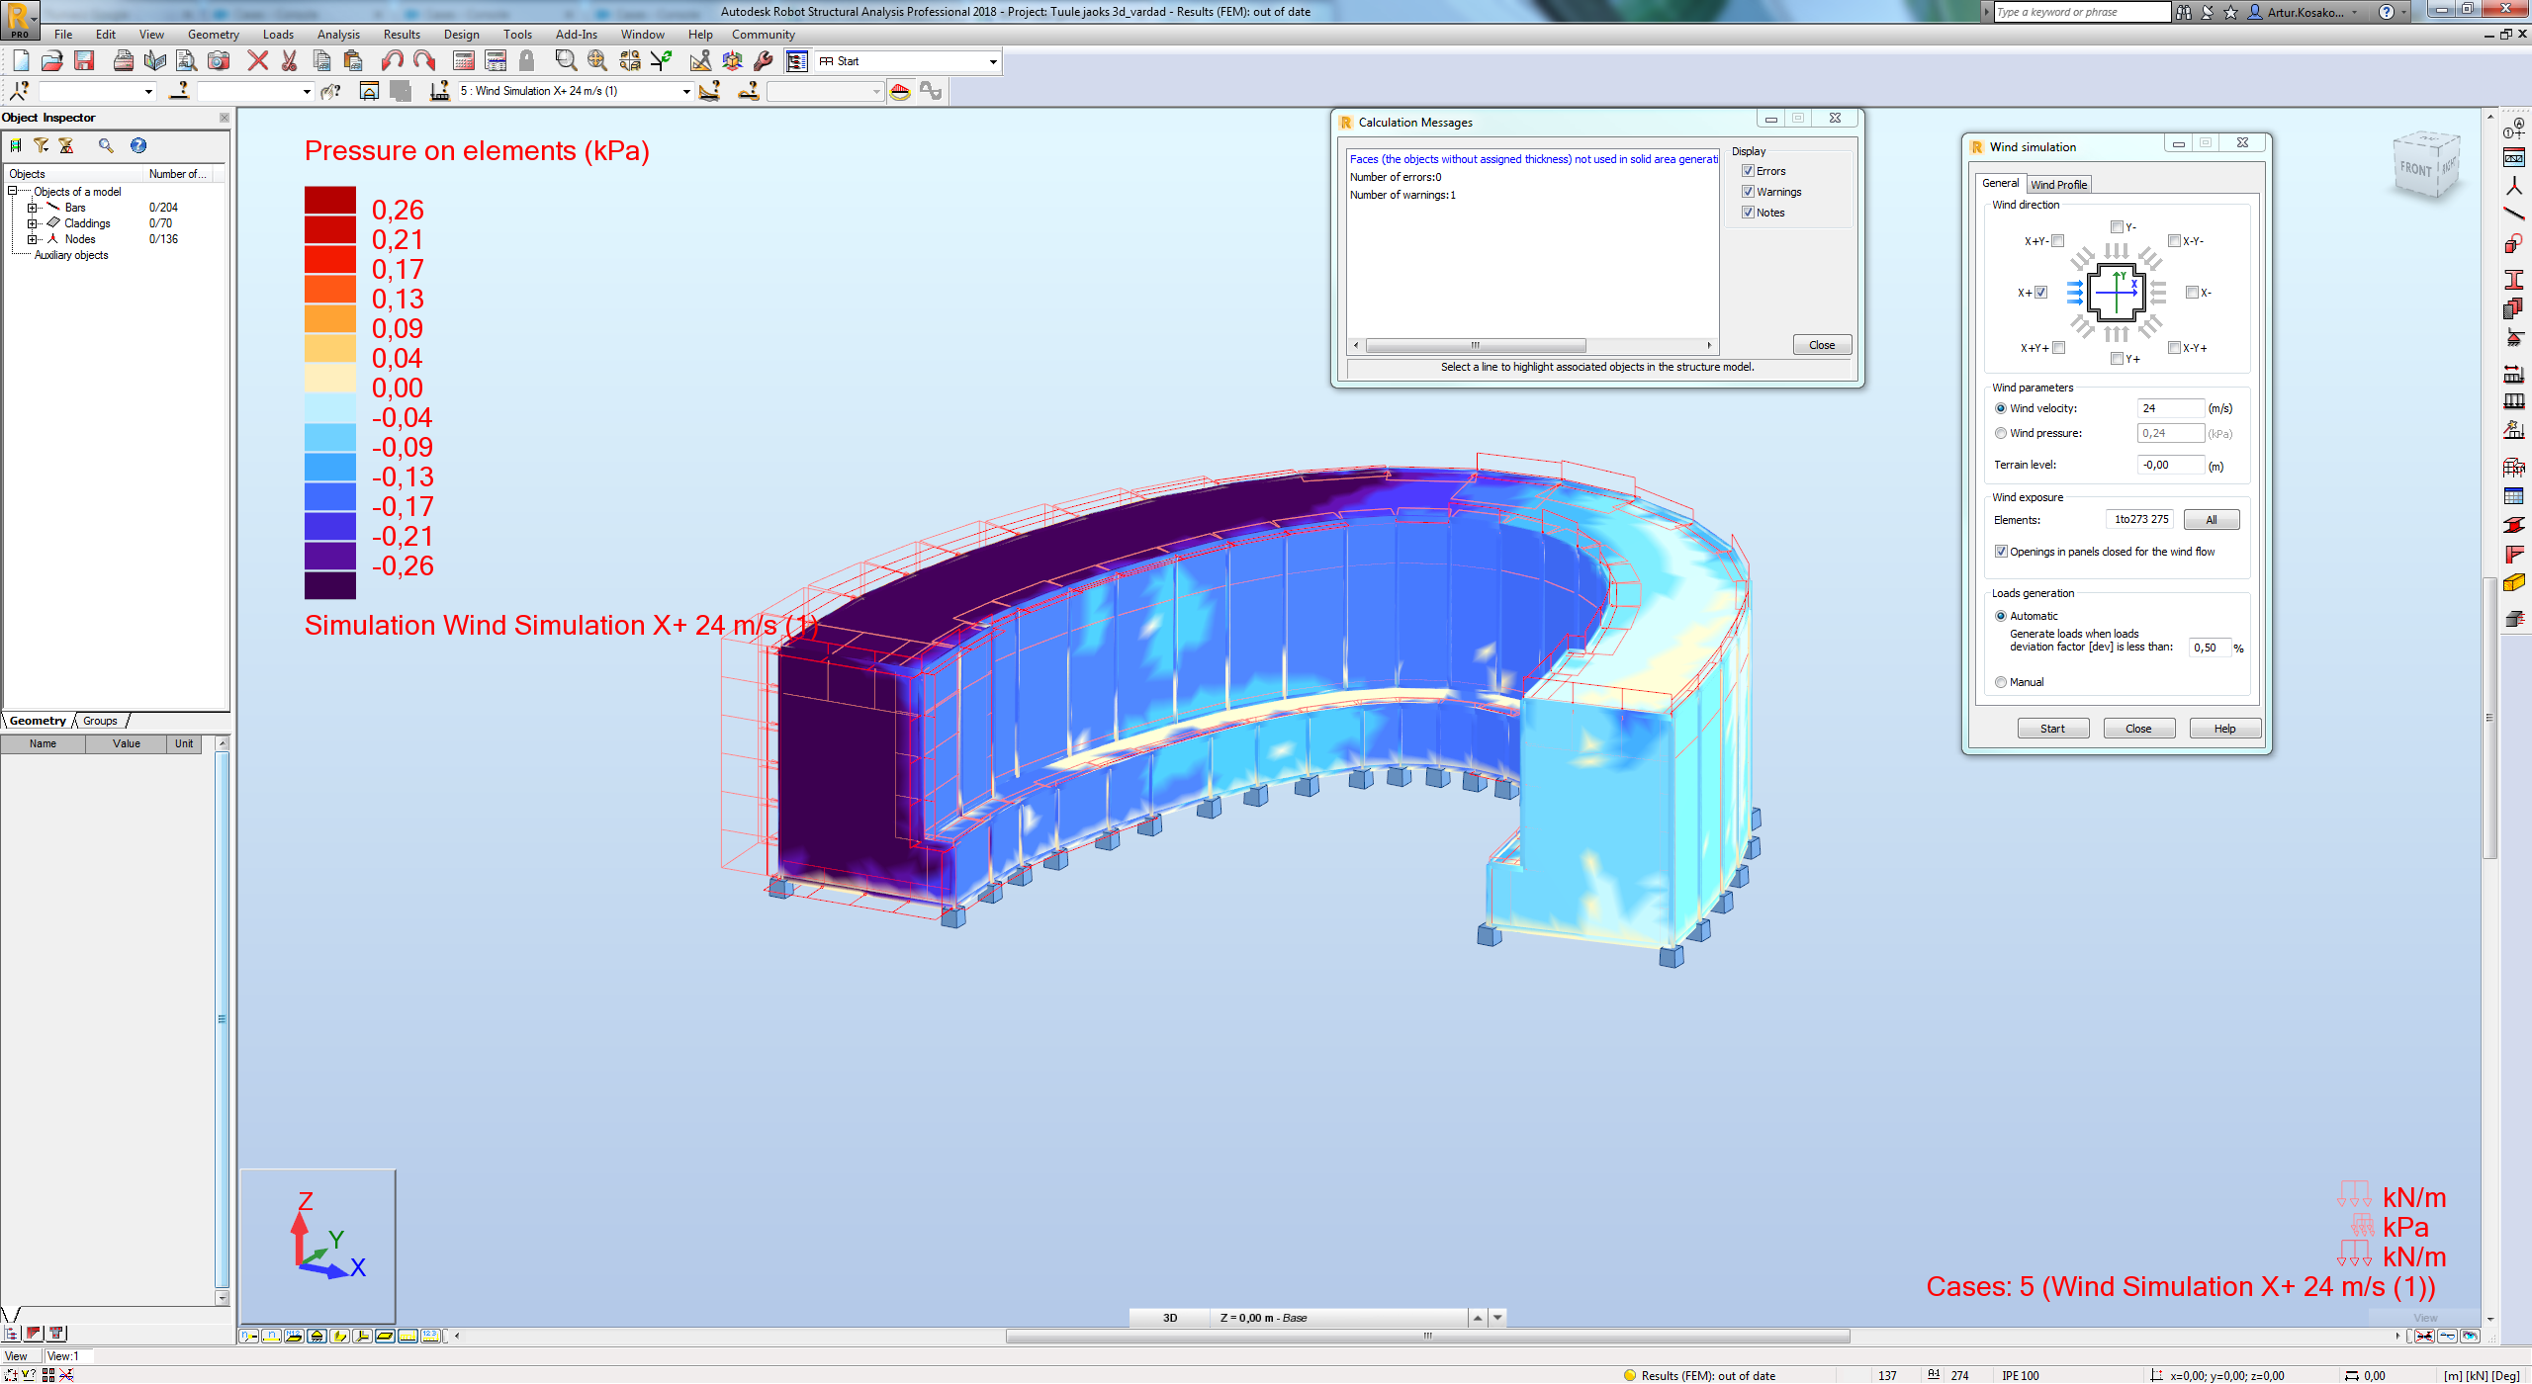
Task: Select Manual loads generation radio button
Action: click(x=2001, y=682)
